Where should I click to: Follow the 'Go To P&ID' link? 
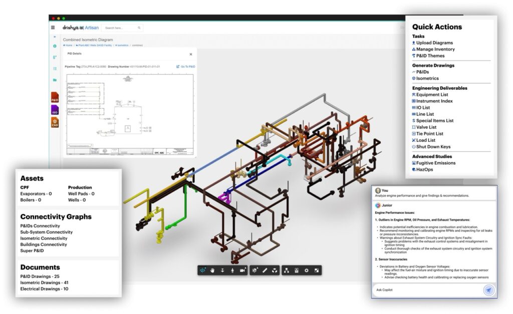tap(185, 67)
